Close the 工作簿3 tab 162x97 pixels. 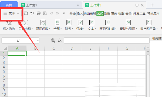142,5
